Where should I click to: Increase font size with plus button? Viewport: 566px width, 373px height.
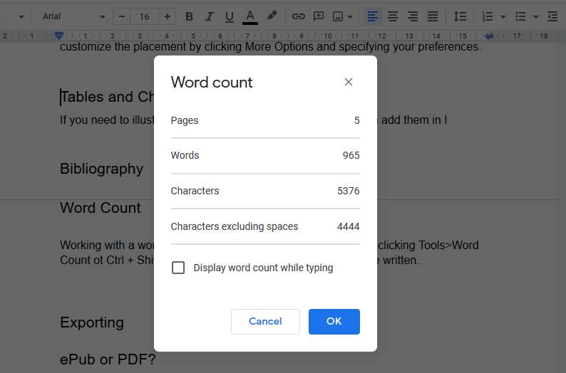click(167, 16)
